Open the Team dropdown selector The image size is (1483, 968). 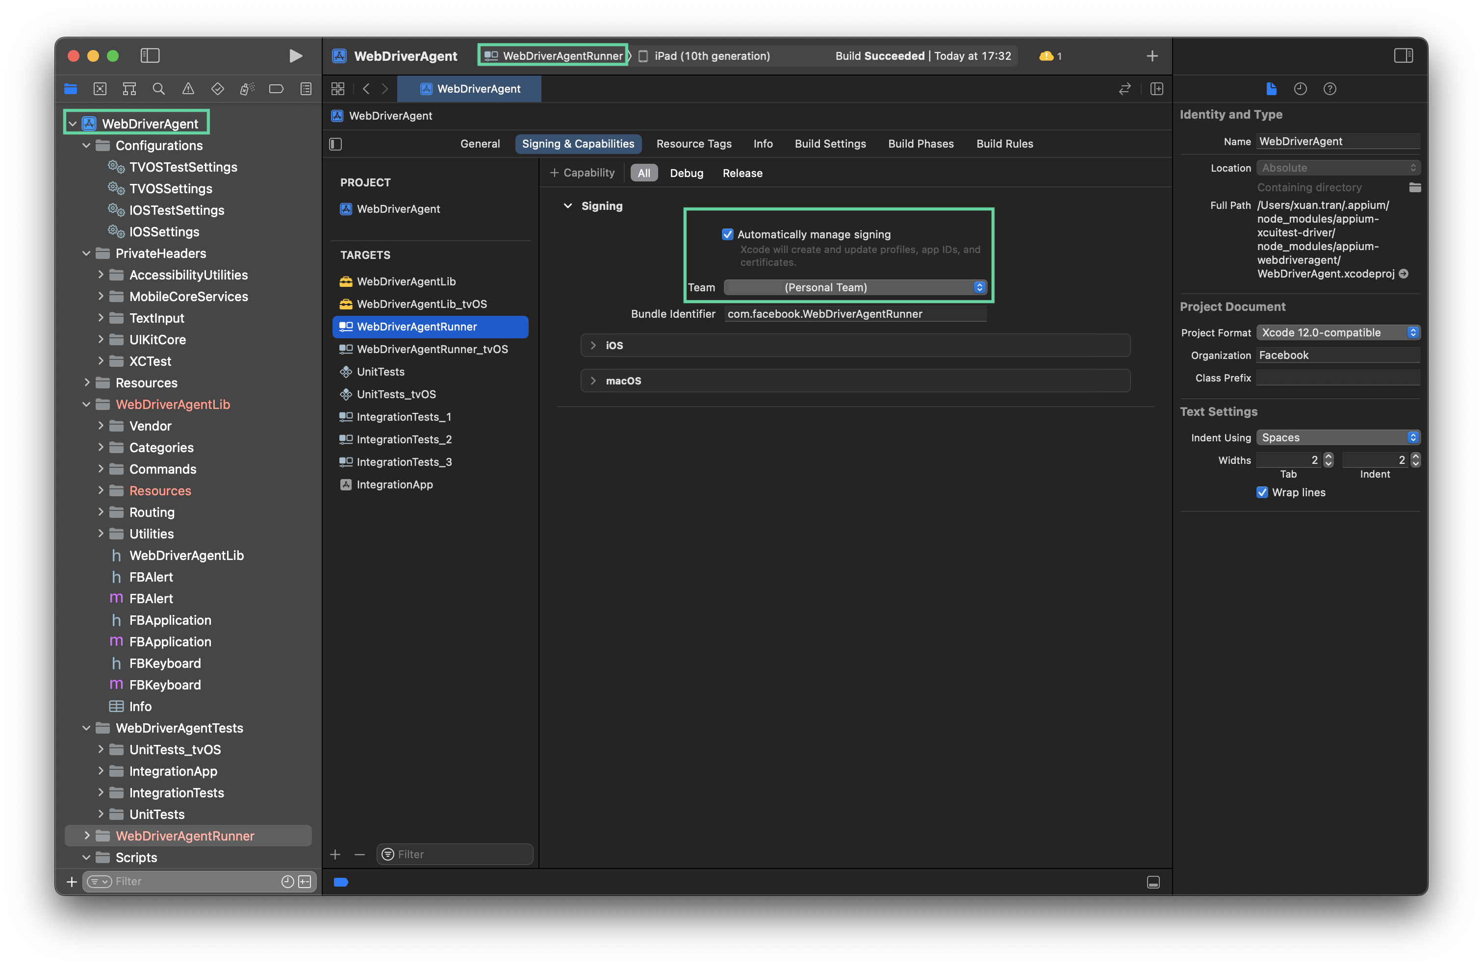(853, 286)
